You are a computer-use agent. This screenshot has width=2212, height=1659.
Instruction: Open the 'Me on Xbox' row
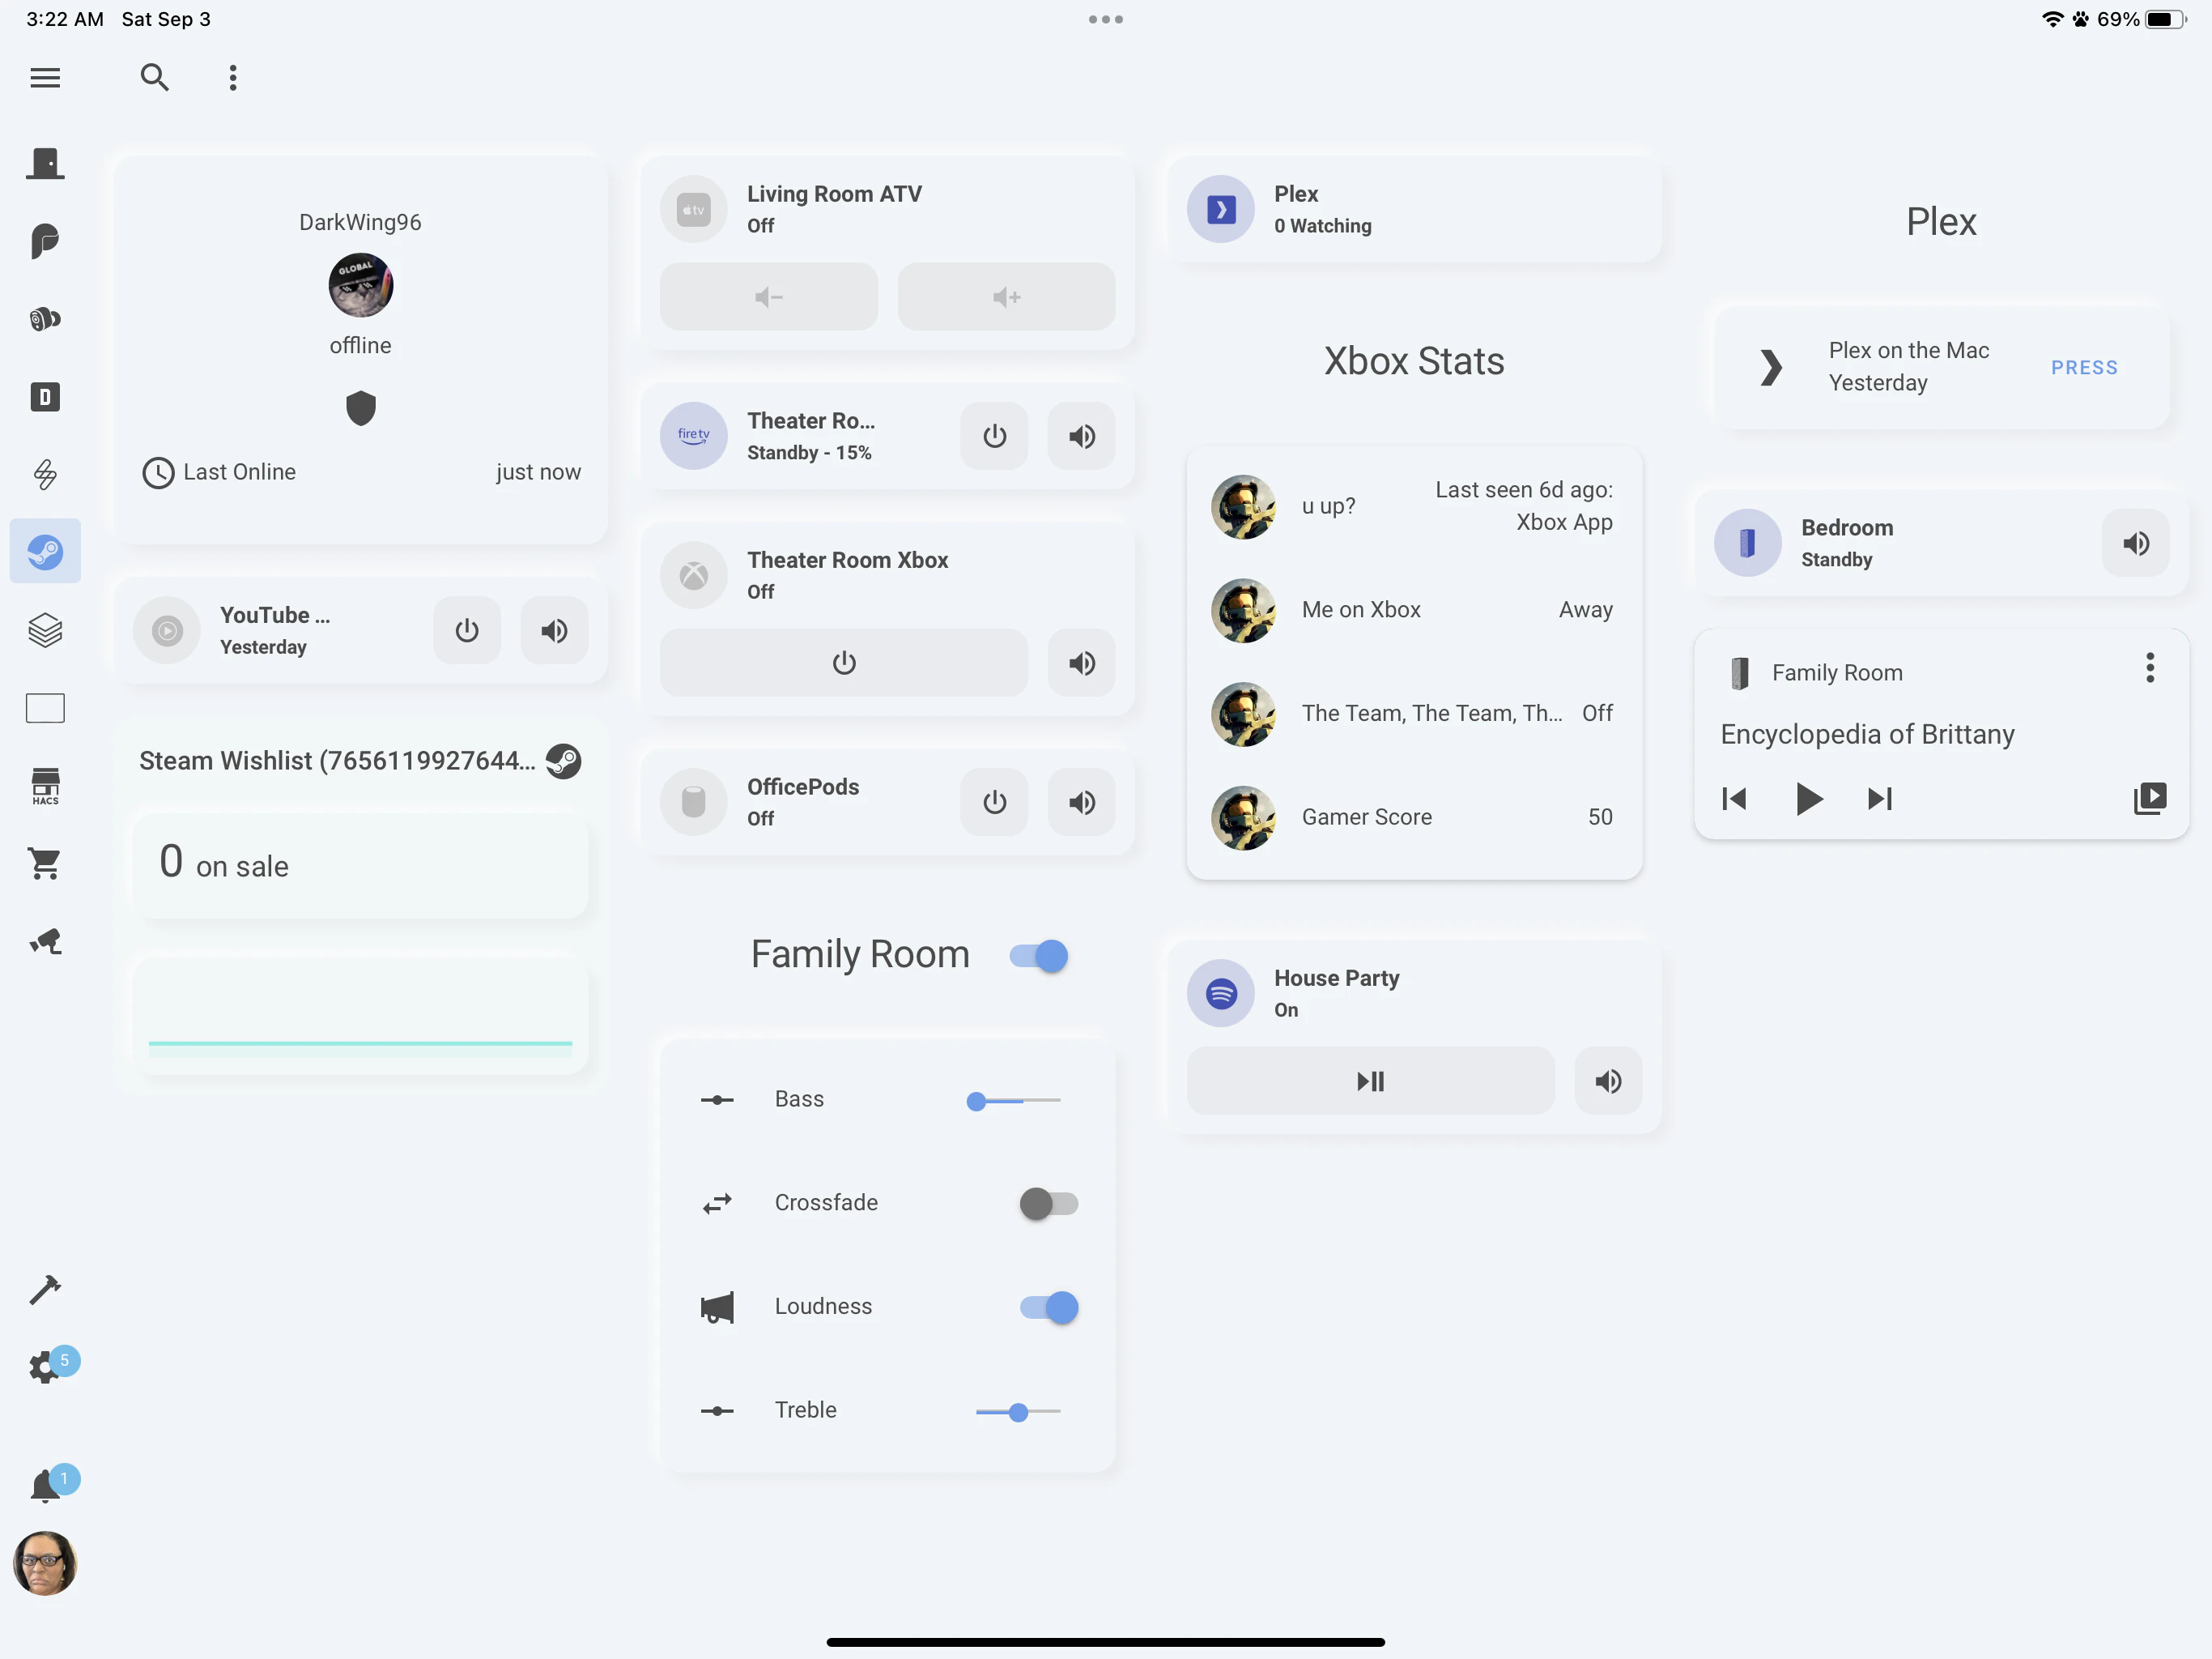(1414, 610)
